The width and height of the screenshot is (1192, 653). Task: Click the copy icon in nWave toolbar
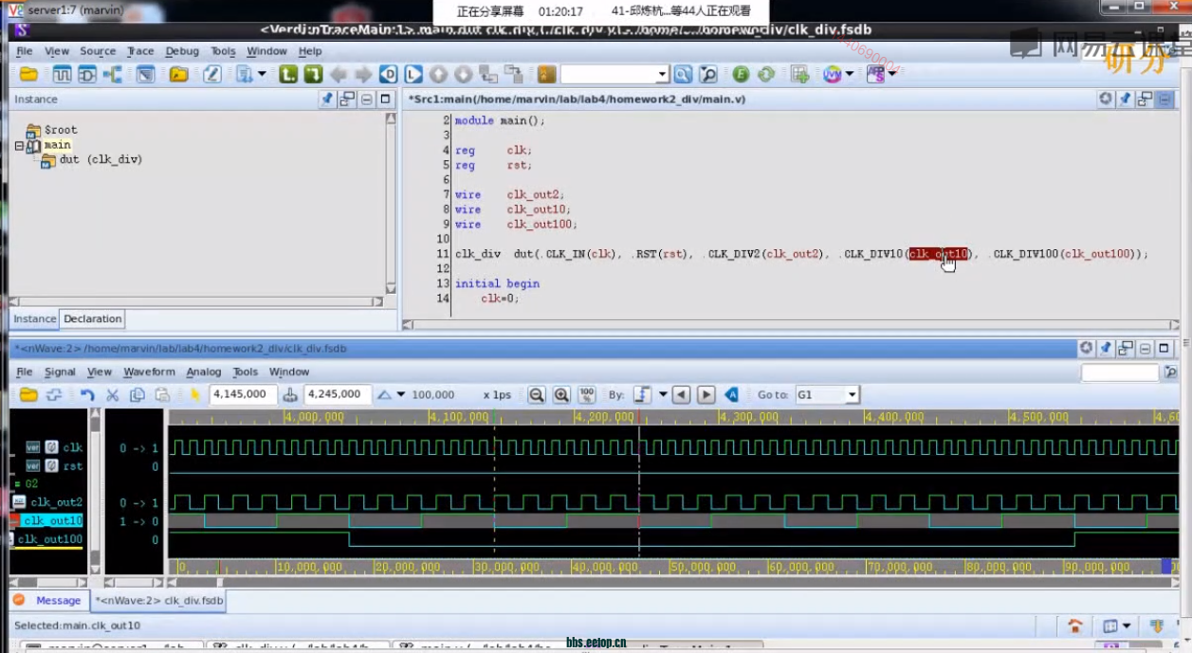(x=137, y=394)
